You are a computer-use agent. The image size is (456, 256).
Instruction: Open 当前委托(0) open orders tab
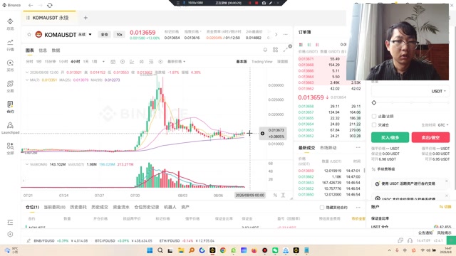tap(54, 207)
